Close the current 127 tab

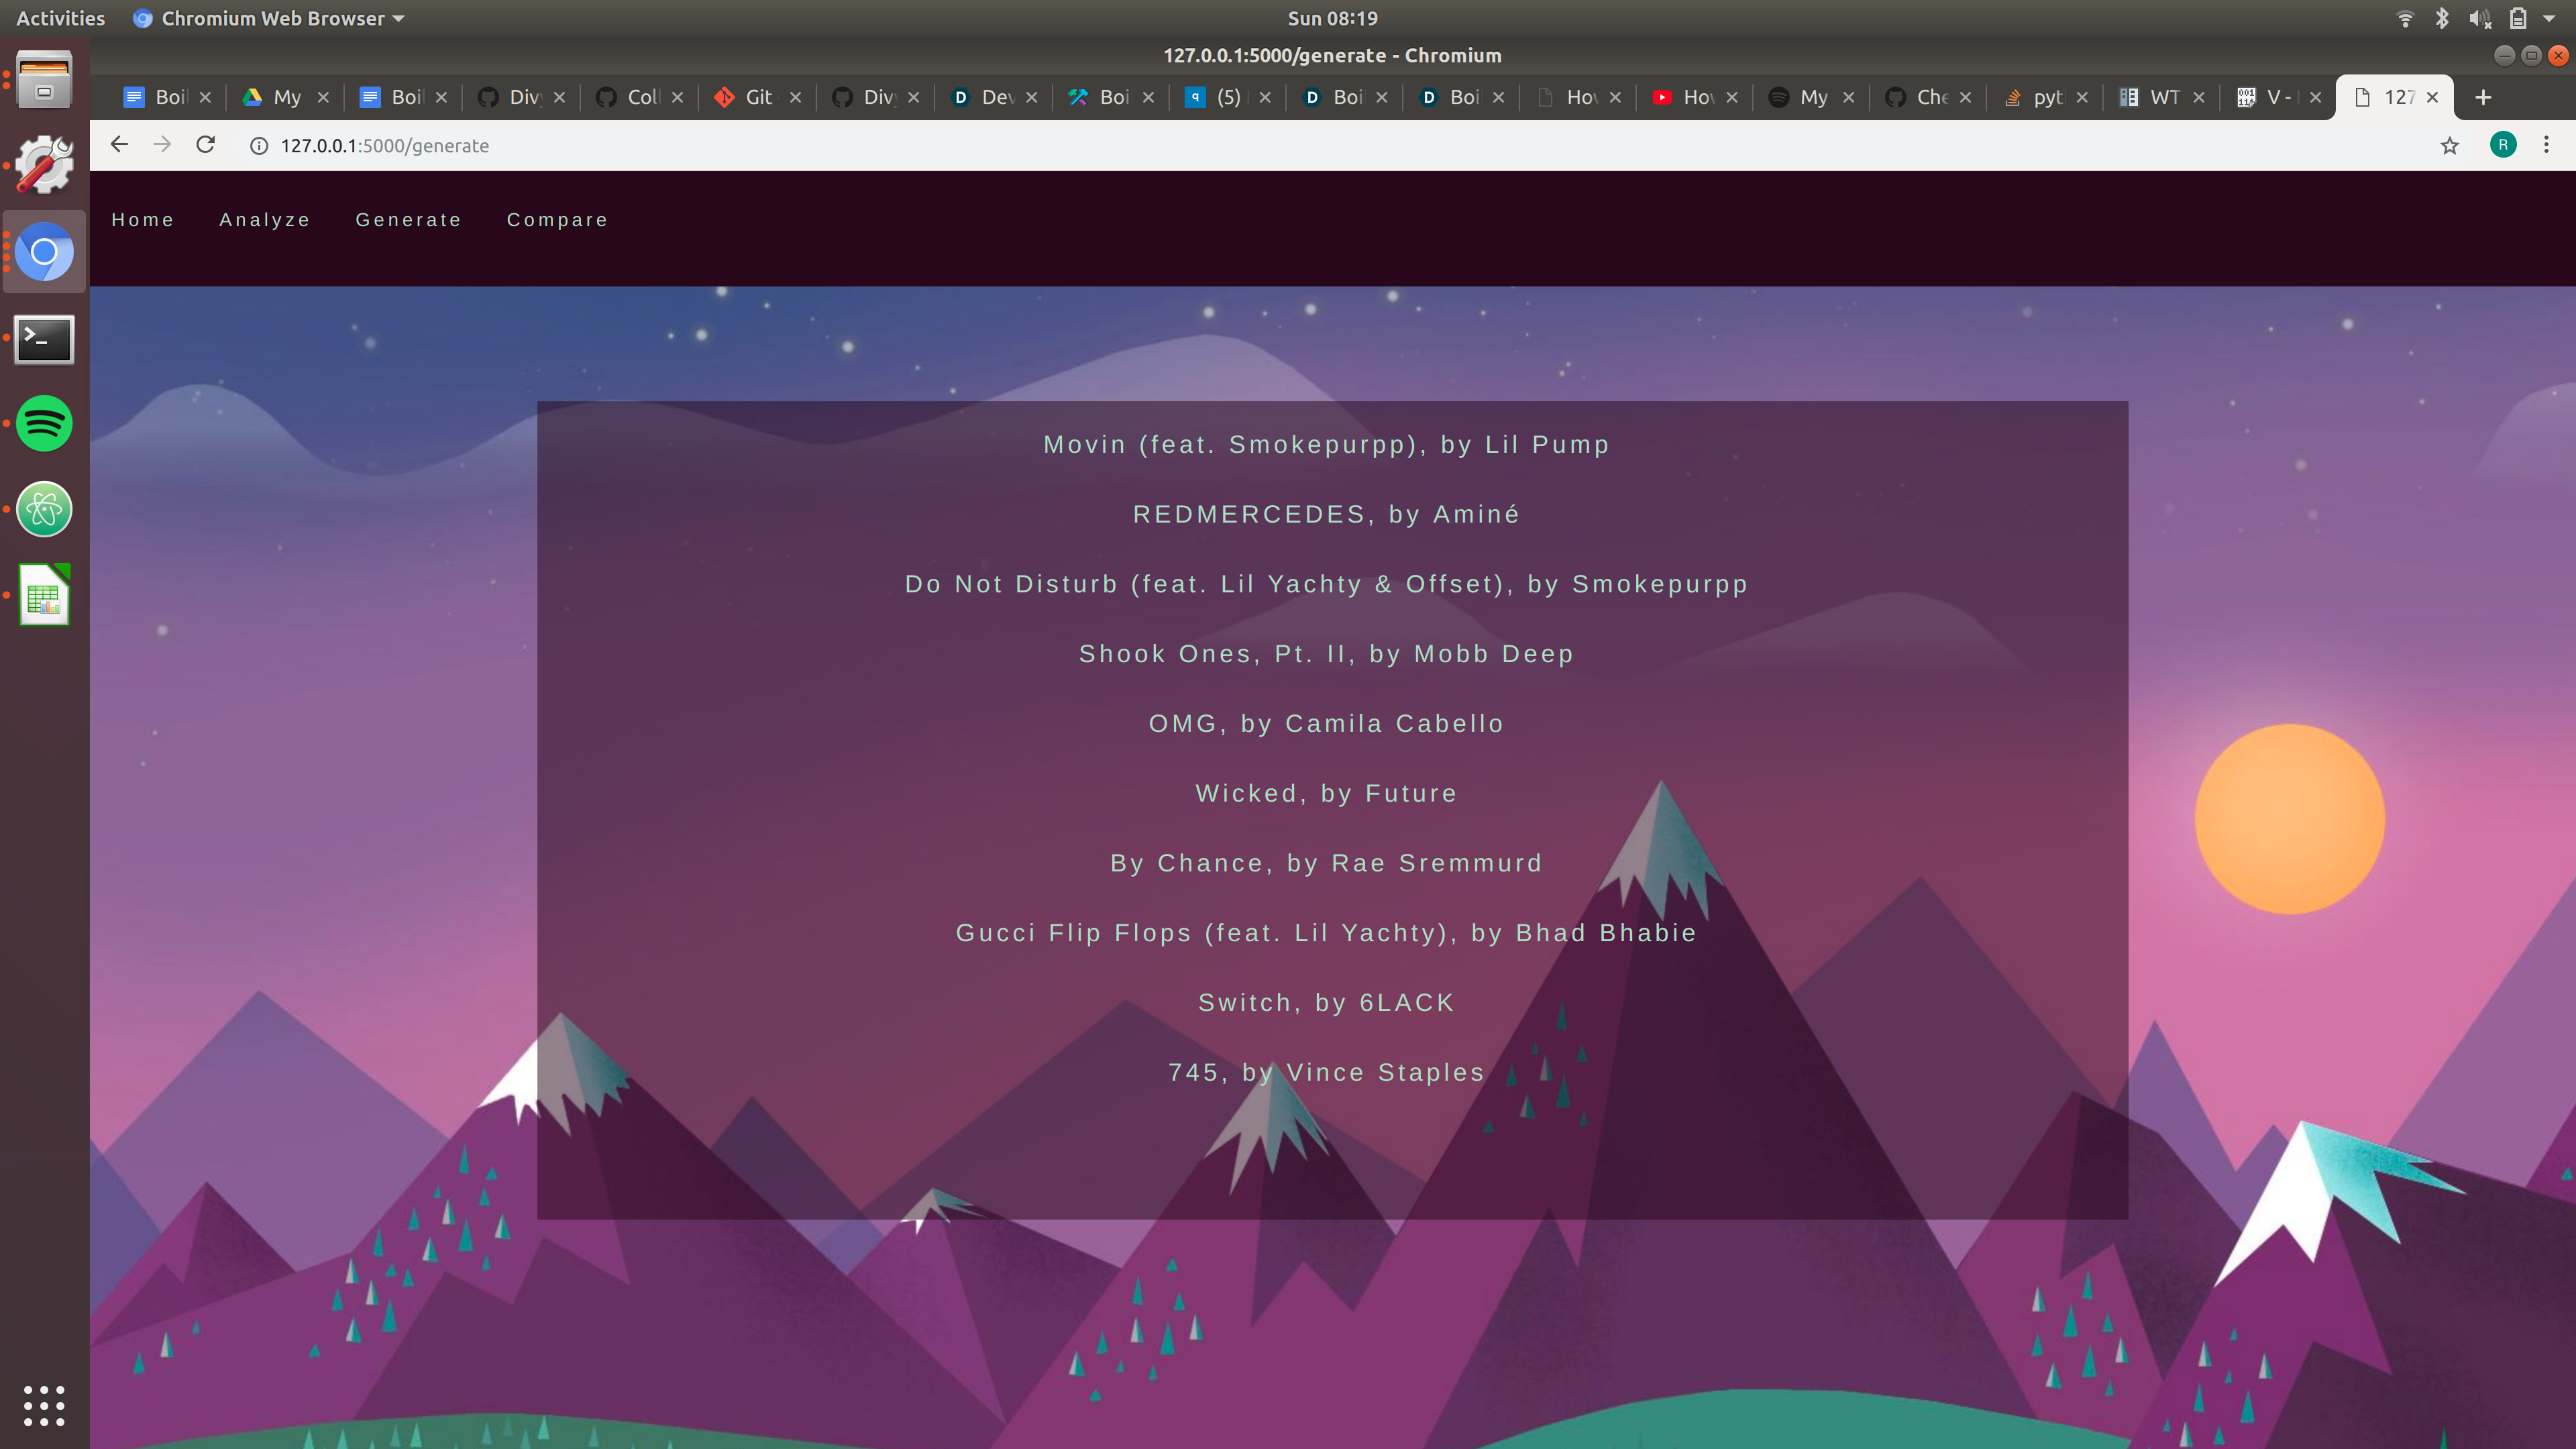click(2433, 97)
